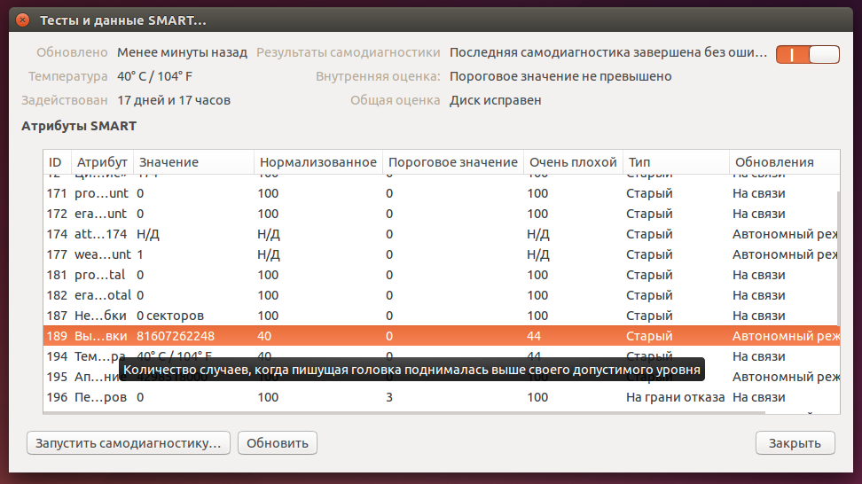Sort table by the ID column header

pyautogui.click(x=56, y=162)
